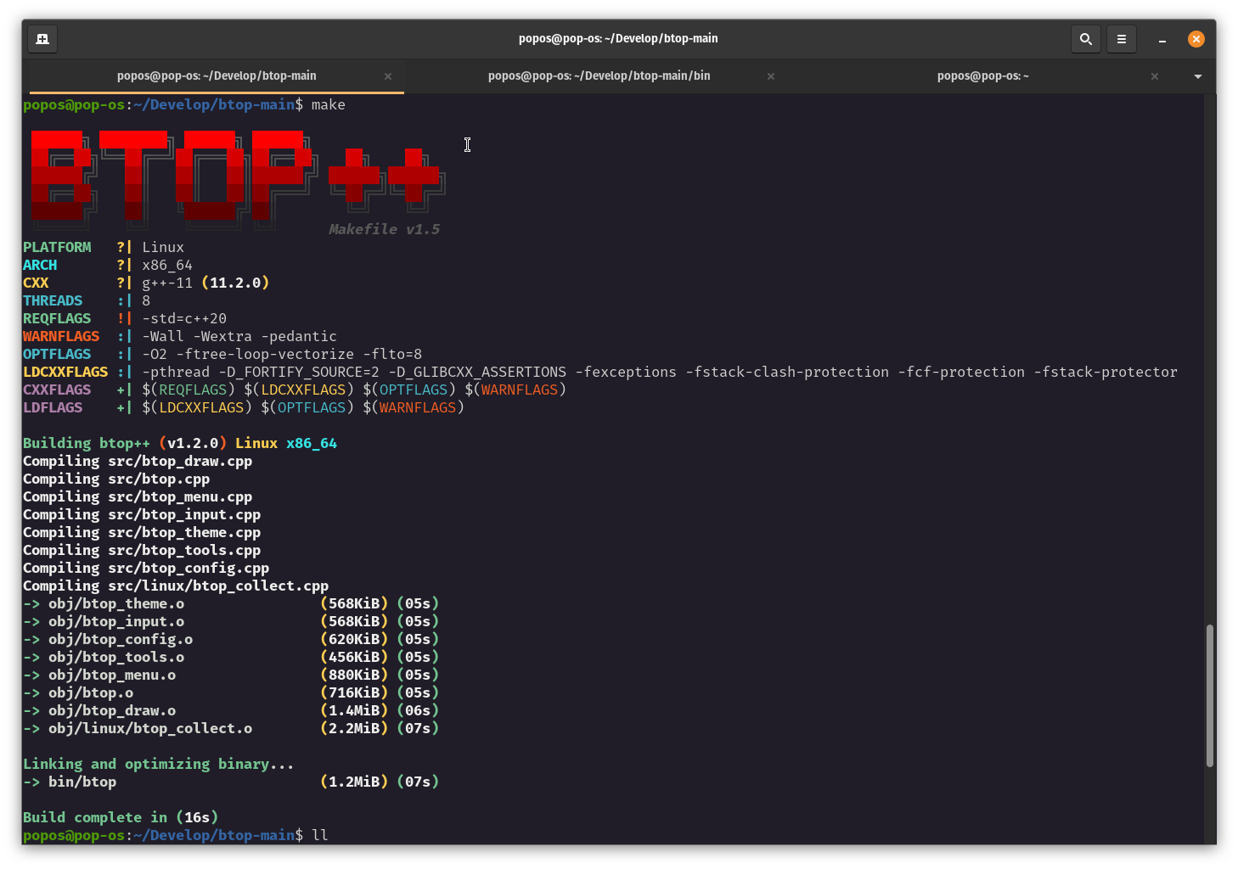1238x869 pixels.
Task: Click the 'll' command at bottom prompt
Action: [320, 835]
